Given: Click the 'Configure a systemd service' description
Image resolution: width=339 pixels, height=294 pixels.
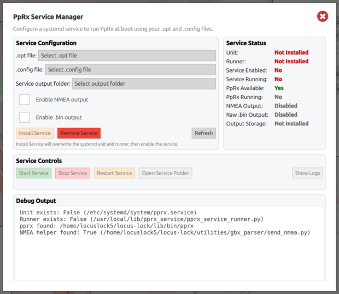Looking at the screenshot, I should [113, 29].
